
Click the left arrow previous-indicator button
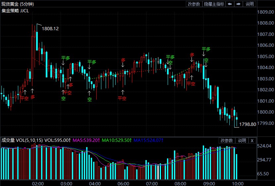pyautogui.click(x=230, y=4)
